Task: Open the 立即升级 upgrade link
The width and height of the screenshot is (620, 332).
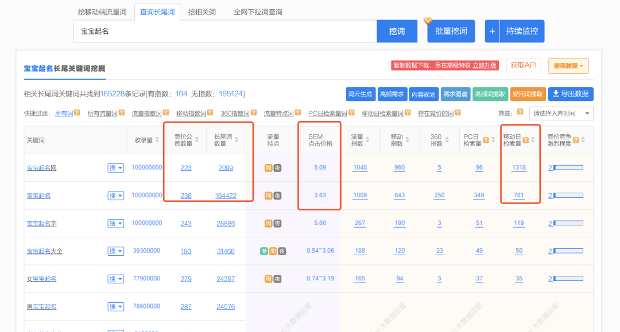Action: point(483,65)
